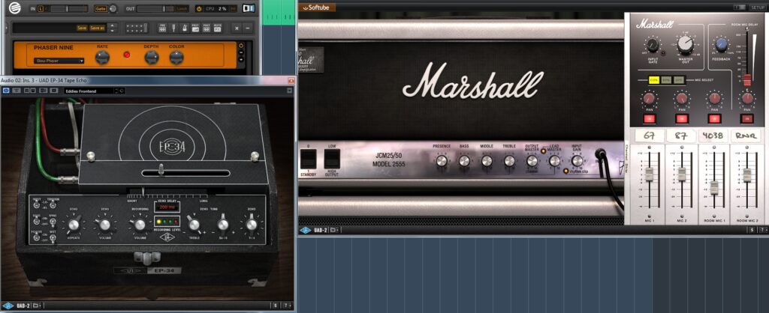Click the EP-34 Treble tone knob
This screenshot has height=313, width=769.
tap(195, 224)
